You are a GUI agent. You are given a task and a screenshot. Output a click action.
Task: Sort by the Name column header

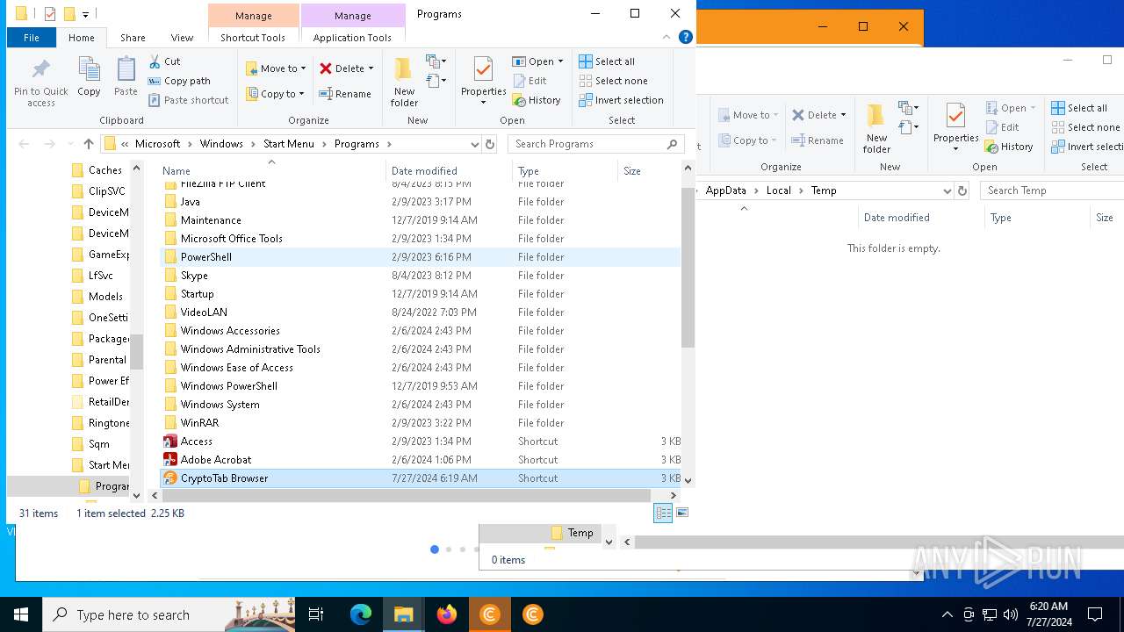pos(271,171)
